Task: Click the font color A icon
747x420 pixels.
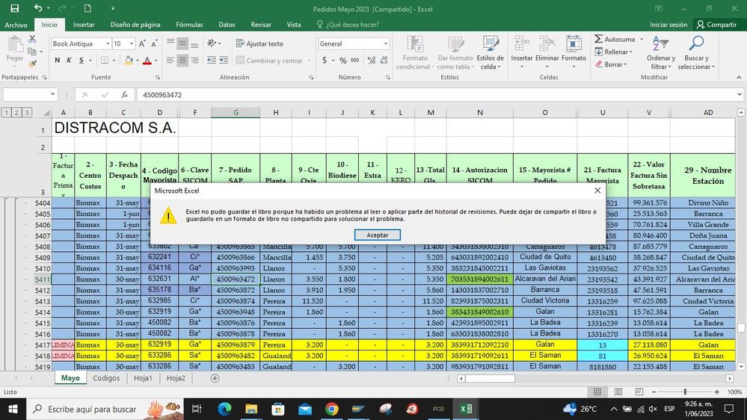Action: (x=147, y=61)
